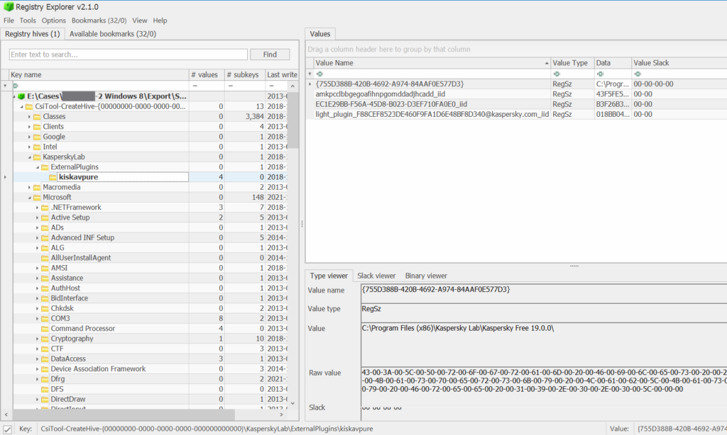Screen dimensions: 727x435
Task: Click the CsiTool-CreateHive folder icon
Action: click(29, 106)
